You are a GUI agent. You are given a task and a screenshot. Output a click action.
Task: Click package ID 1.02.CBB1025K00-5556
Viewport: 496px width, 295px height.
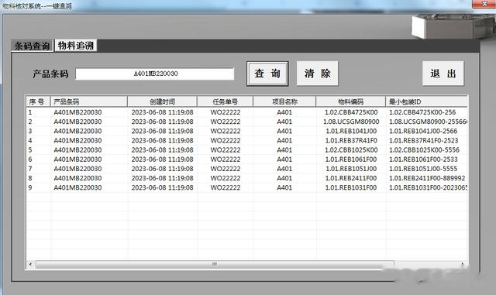point(424,150)
